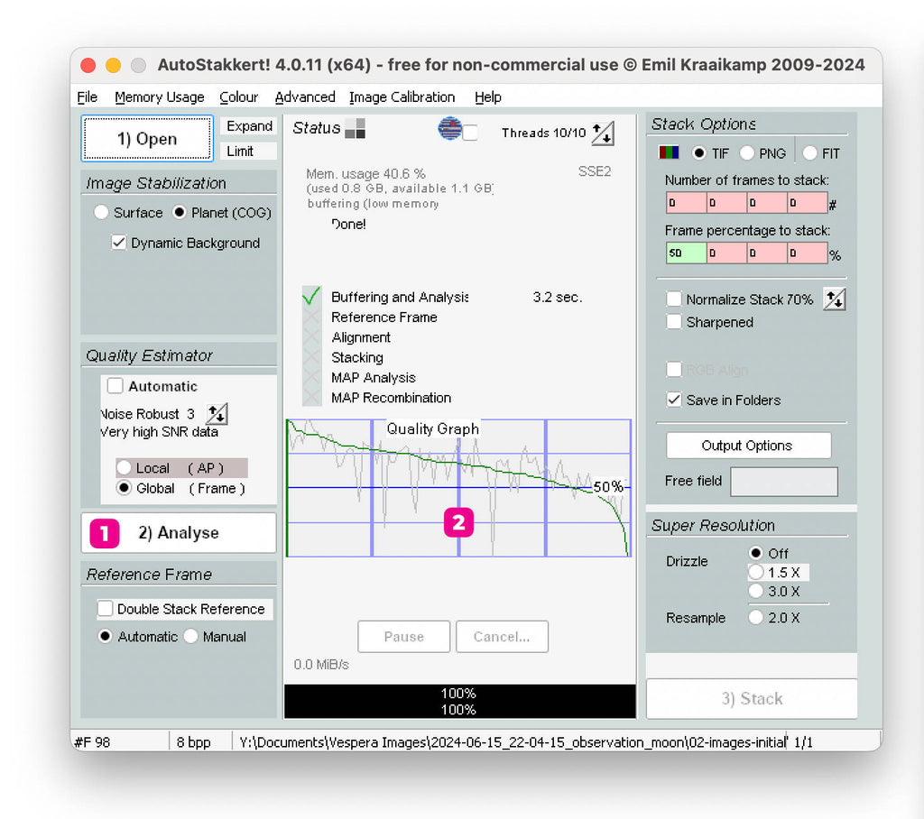Open the Memory Usage menu
Image resolution: width=924 pixels, height=819 pixels.
(x=159, y=97)
